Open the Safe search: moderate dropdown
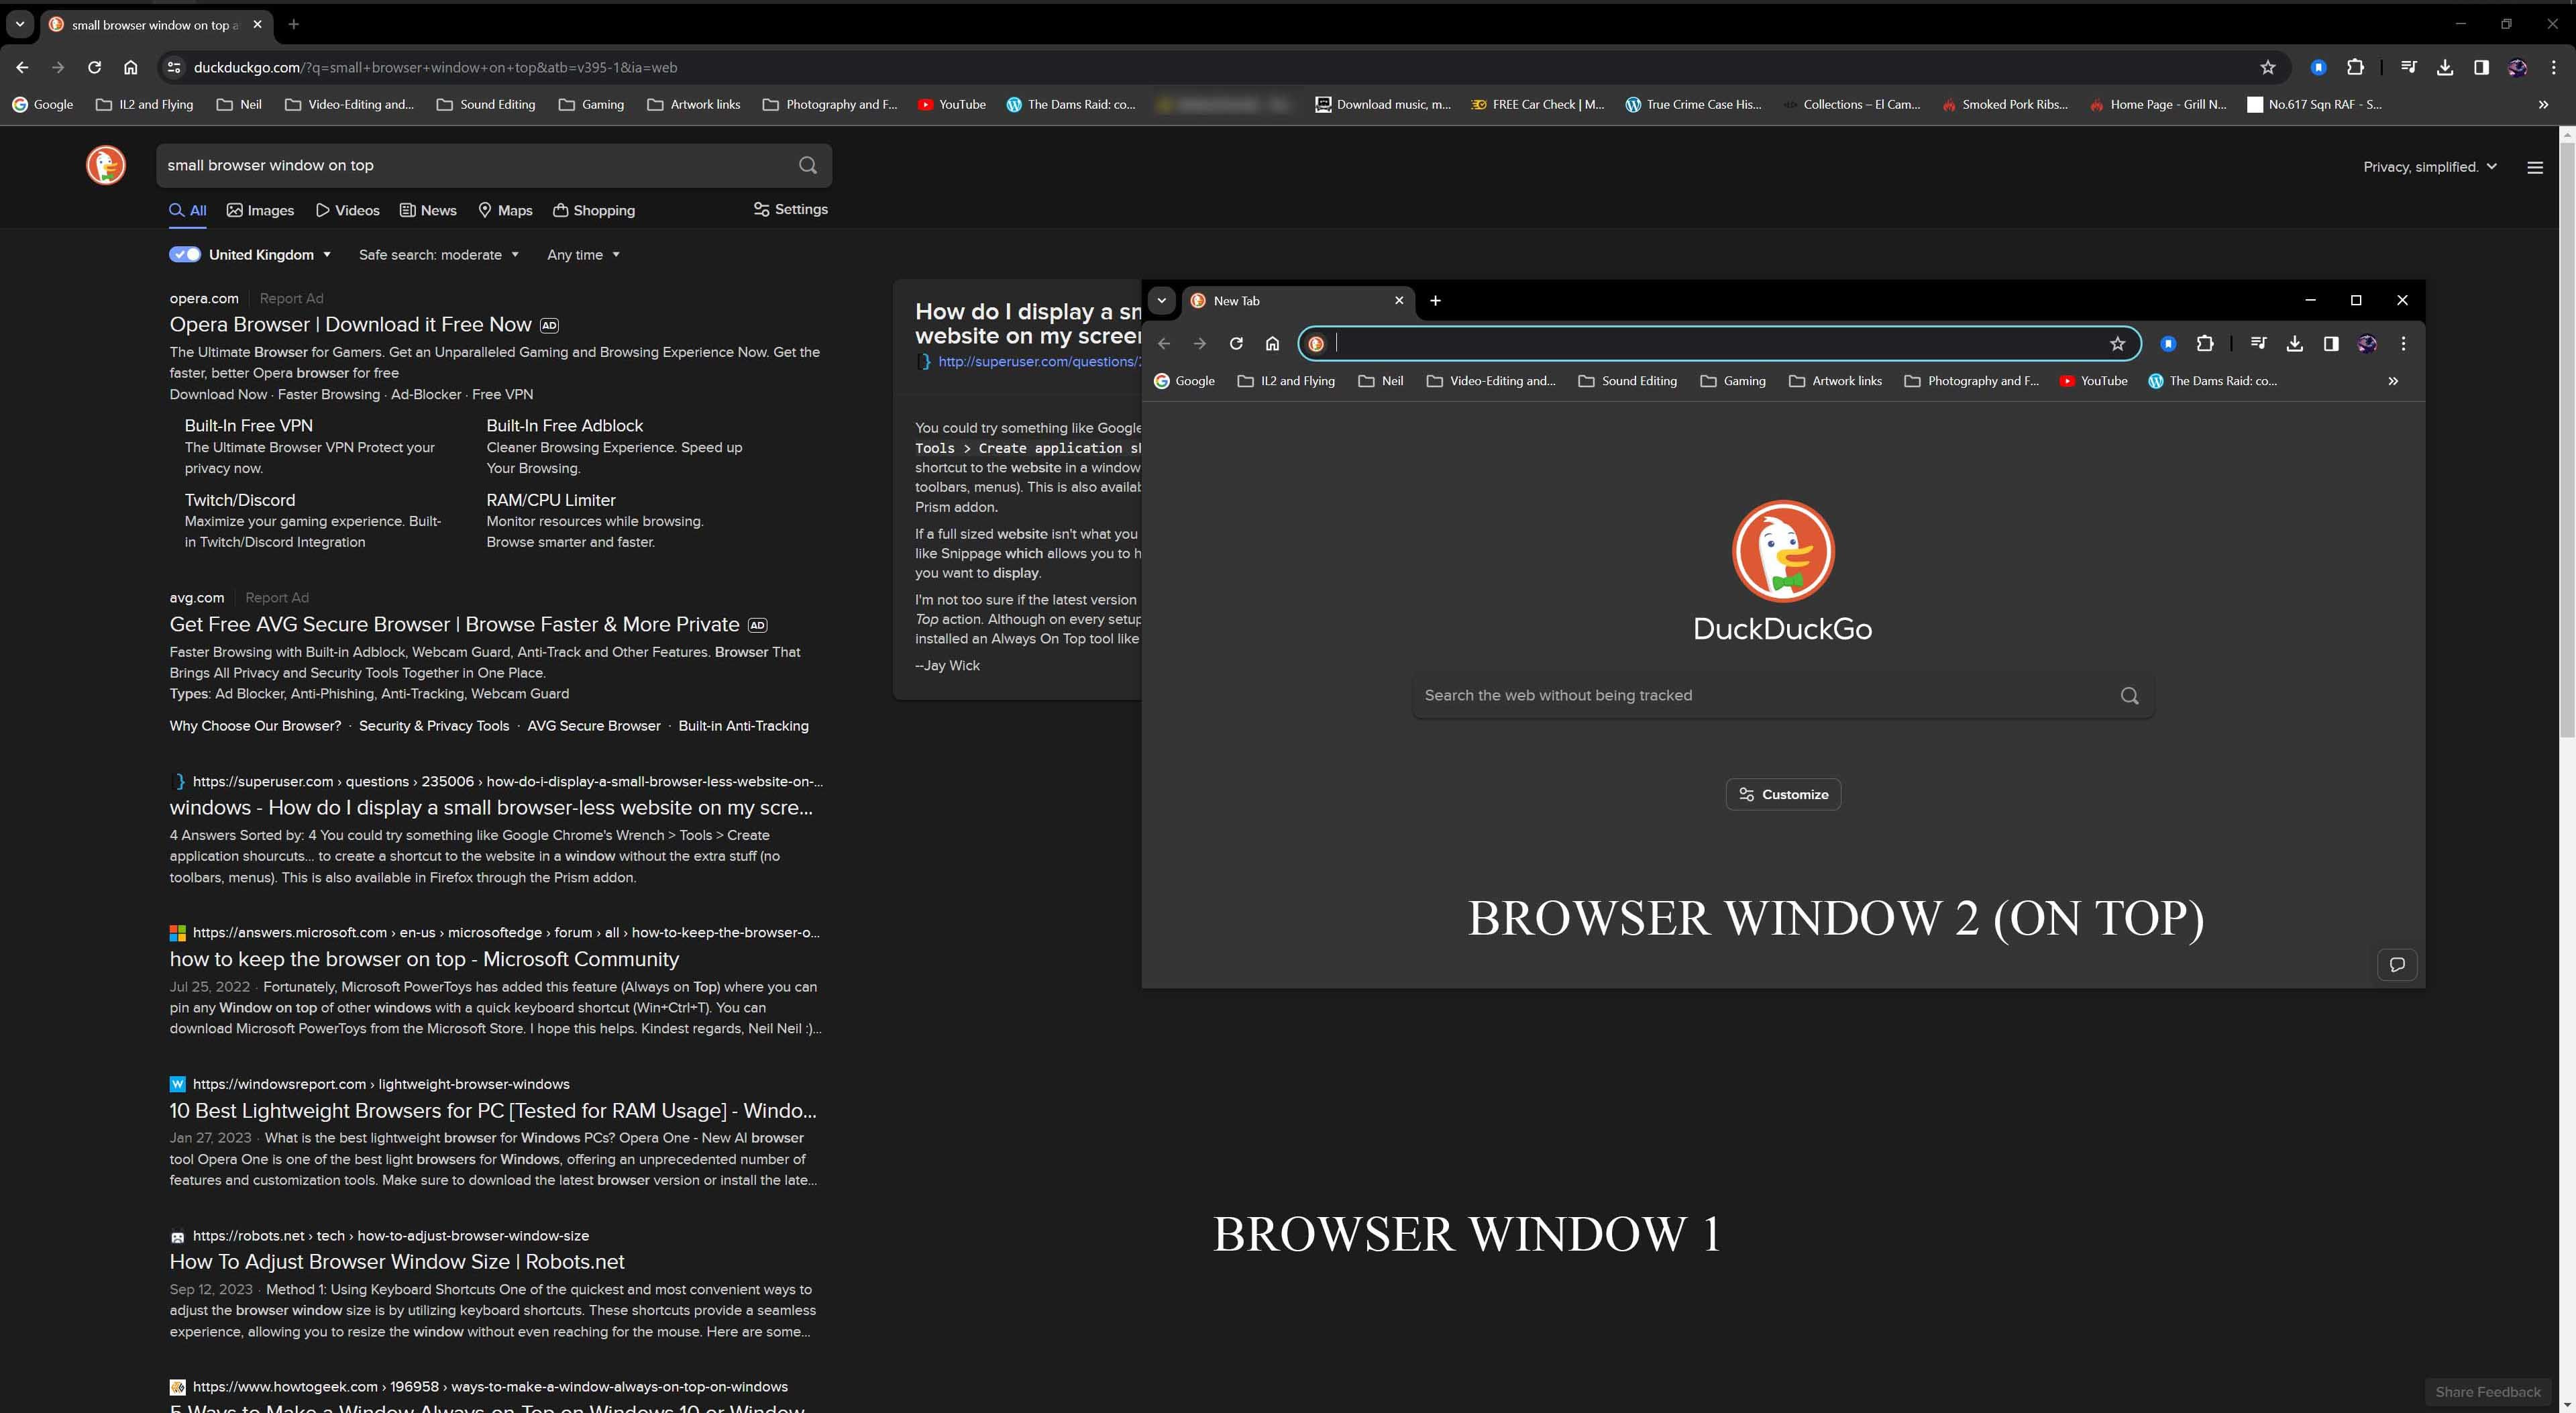The width and height of the screenshot is (2576, 1413). [439, 254]
